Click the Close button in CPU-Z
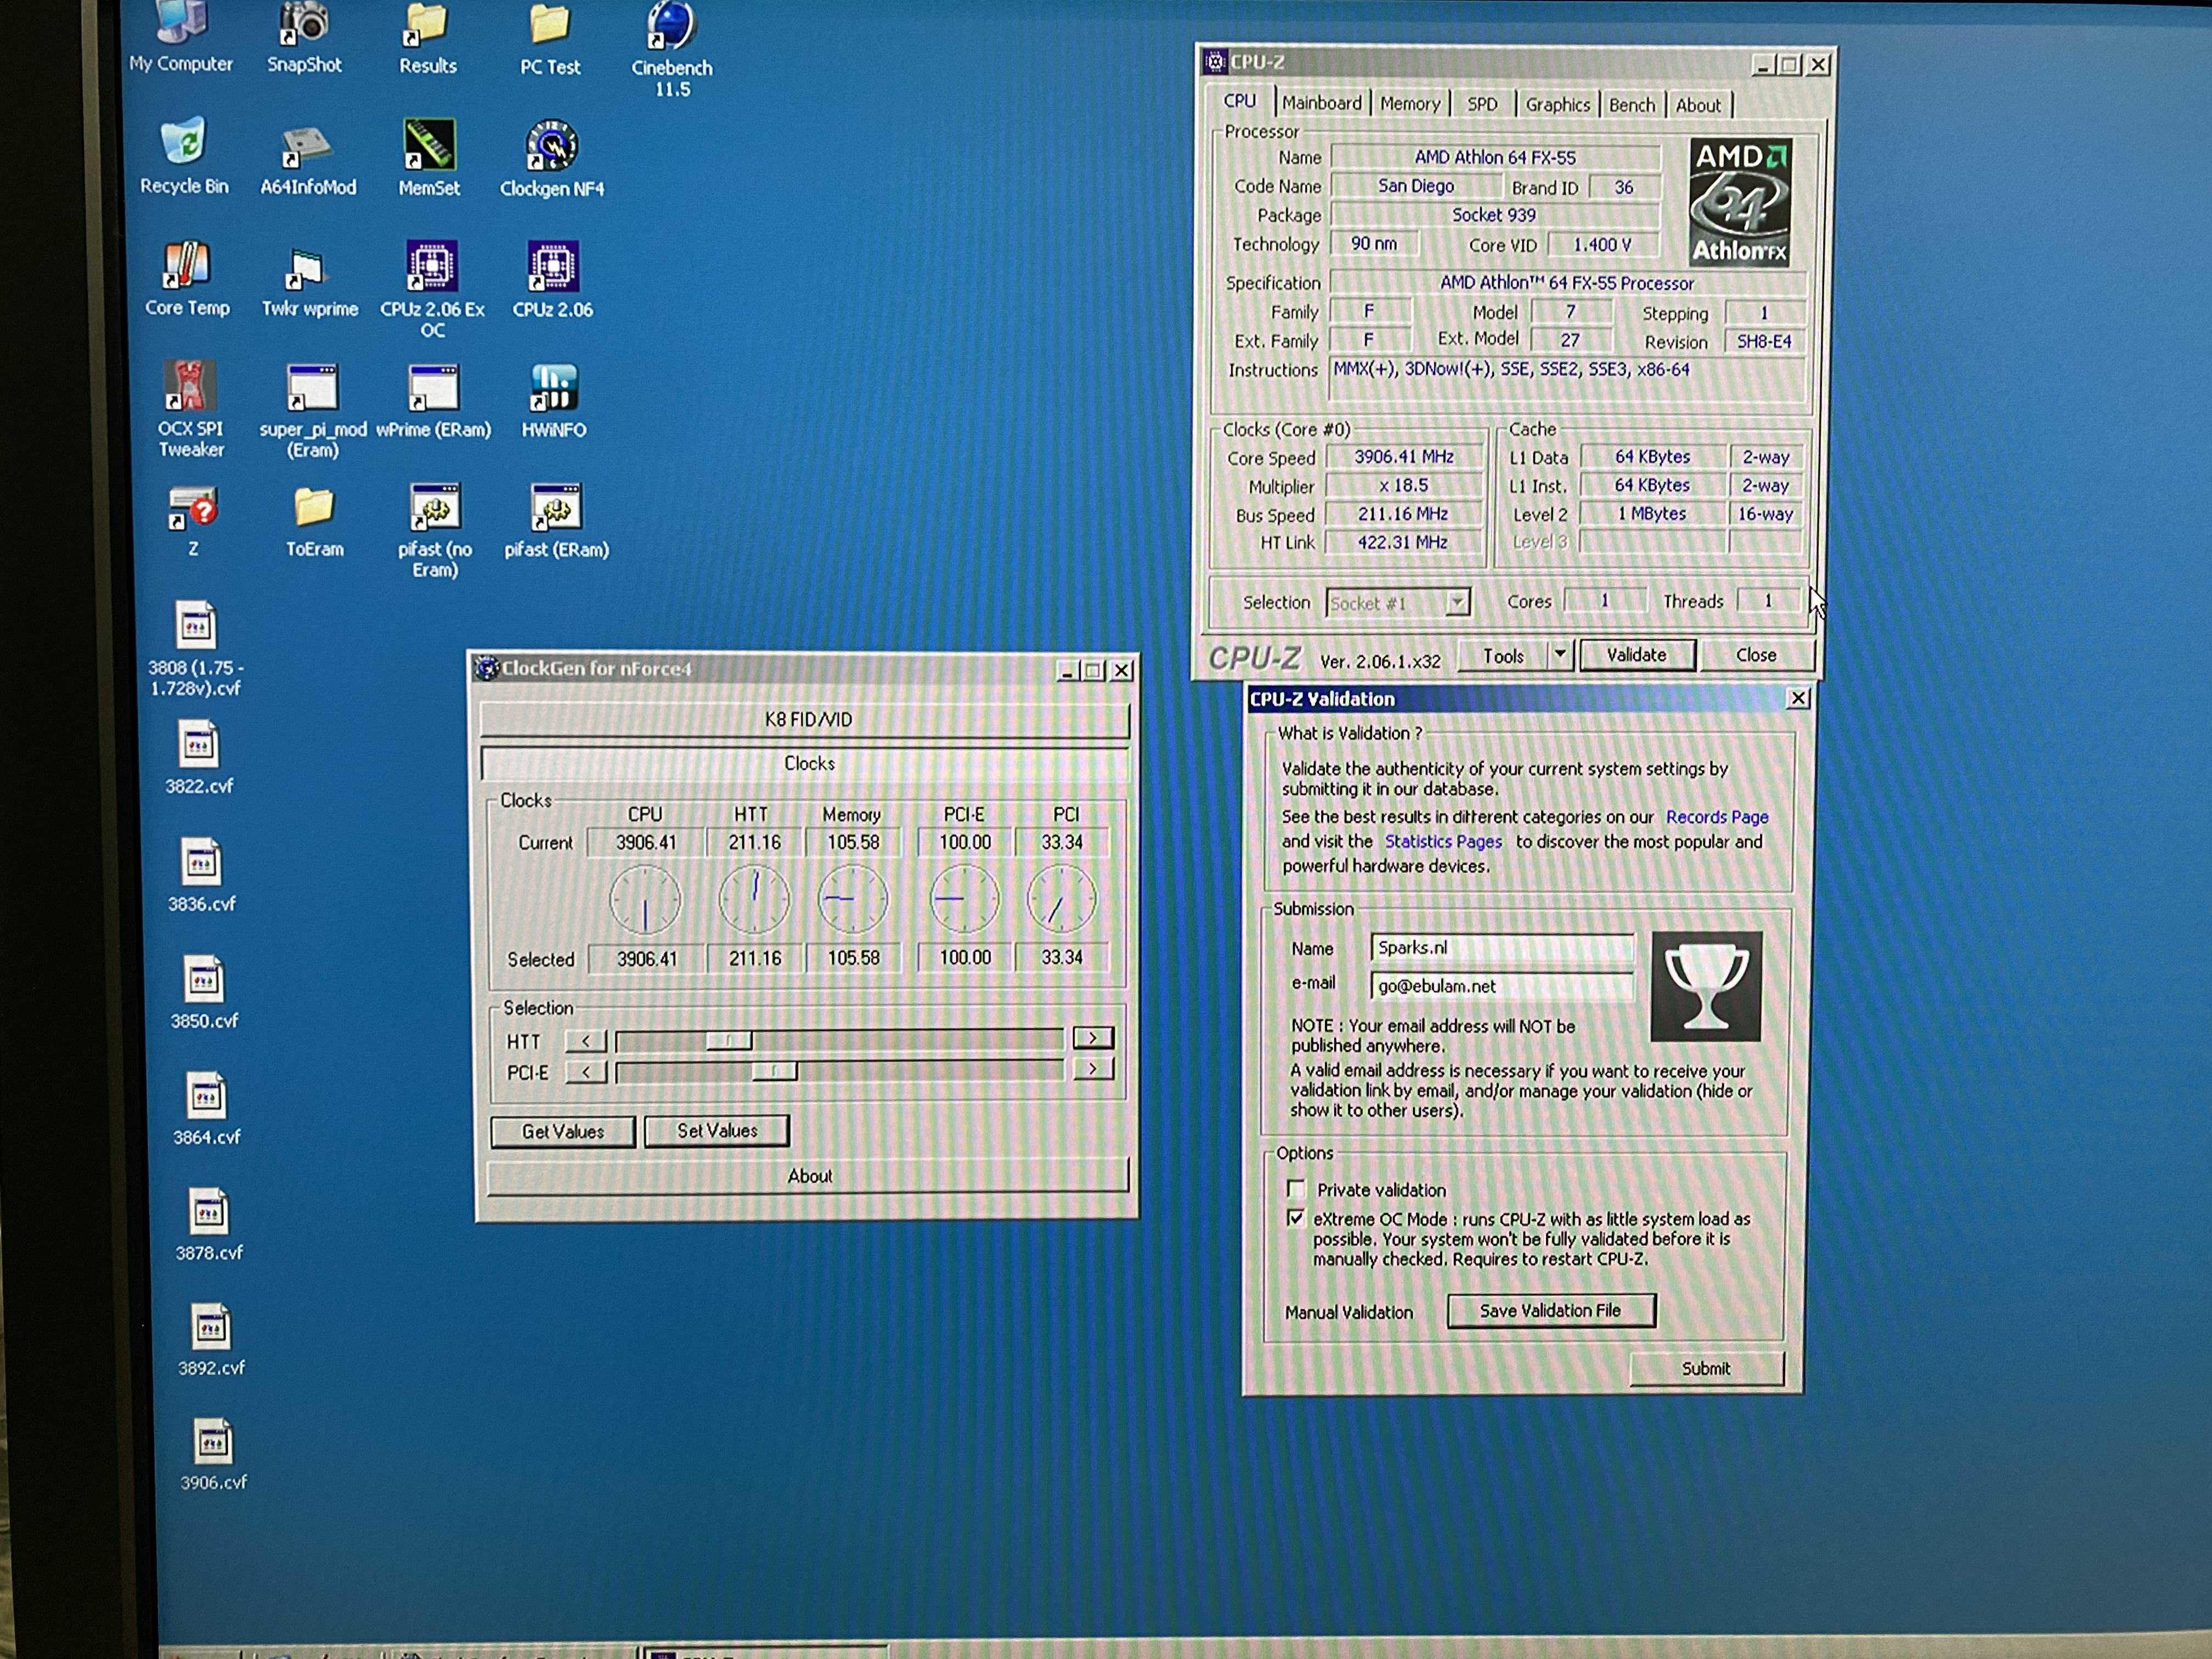2212x1659 pixels. click(x=1756, y=655)
